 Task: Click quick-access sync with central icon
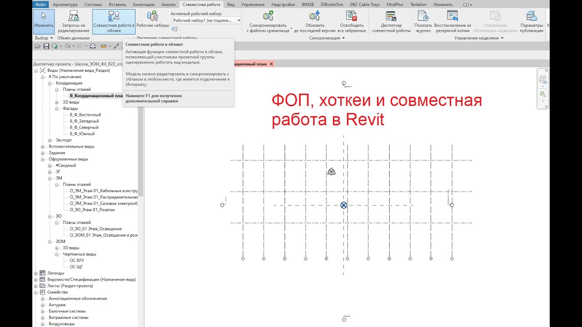[x=55, y=46]
